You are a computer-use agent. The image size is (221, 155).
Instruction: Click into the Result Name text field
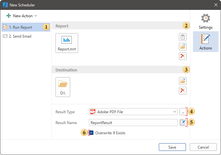coord(133,122)
